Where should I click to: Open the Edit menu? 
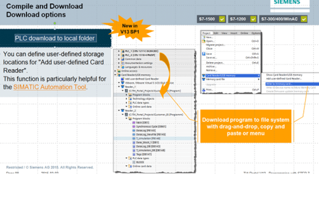pyautogui.click(x=216, y=33)
